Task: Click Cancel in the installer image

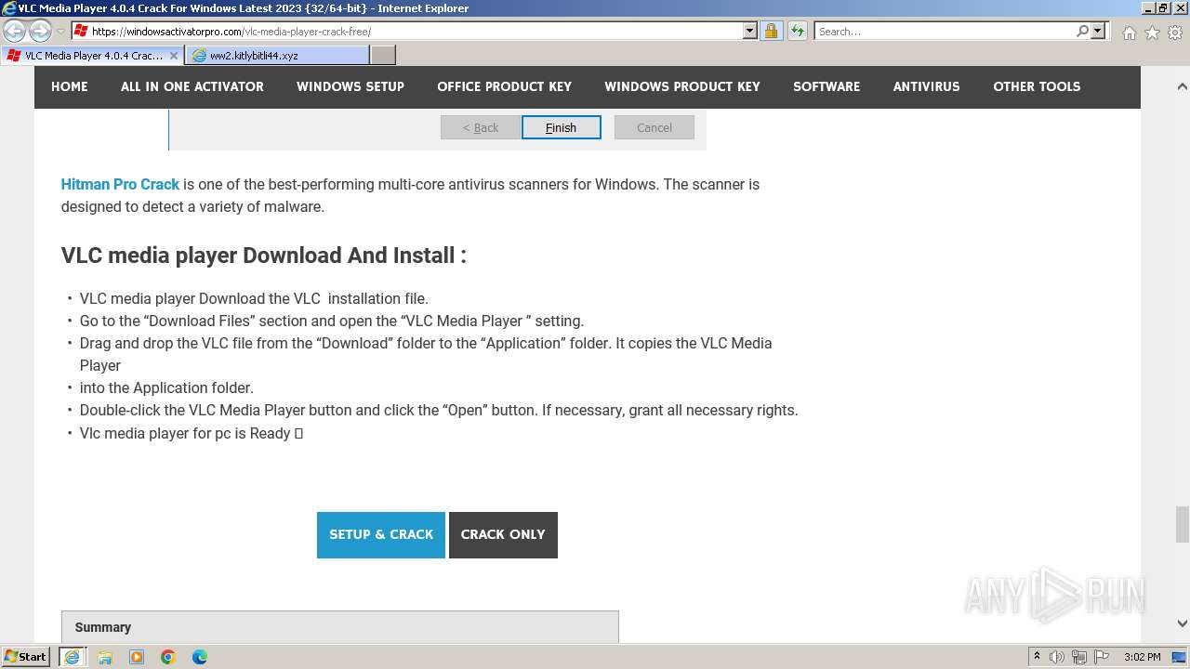Action: coord(654,127)
